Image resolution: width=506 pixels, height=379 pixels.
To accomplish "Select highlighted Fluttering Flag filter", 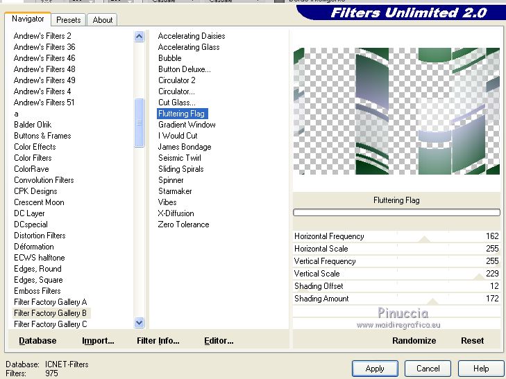I will point(182,114).
